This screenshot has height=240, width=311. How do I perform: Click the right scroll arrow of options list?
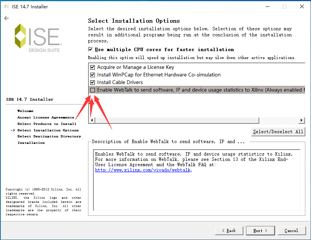tap(301, 120)
